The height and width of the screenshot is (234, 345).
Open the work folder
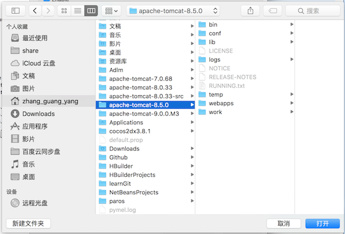(245, 112)
